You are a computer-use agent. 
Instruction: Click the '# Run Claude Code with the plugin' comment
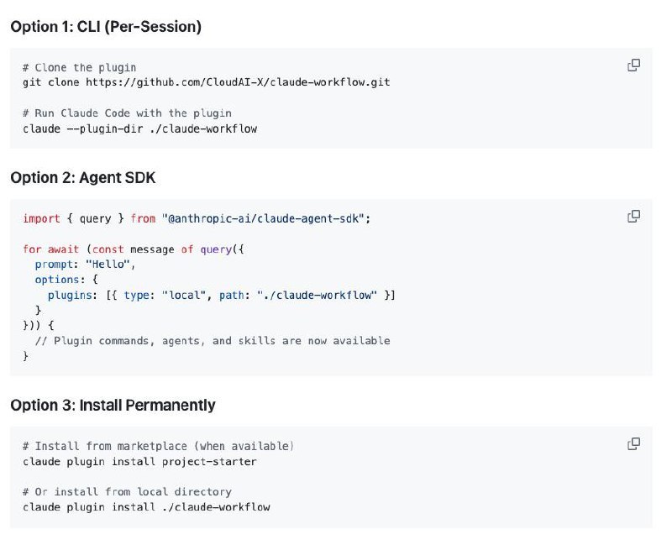127,113
